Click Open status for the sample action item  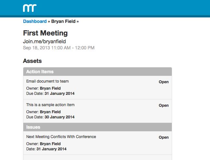pos(164,105)
